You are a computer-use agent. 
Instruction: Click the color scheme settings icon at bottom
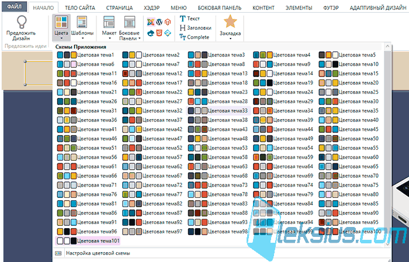[x=58, y=253]
